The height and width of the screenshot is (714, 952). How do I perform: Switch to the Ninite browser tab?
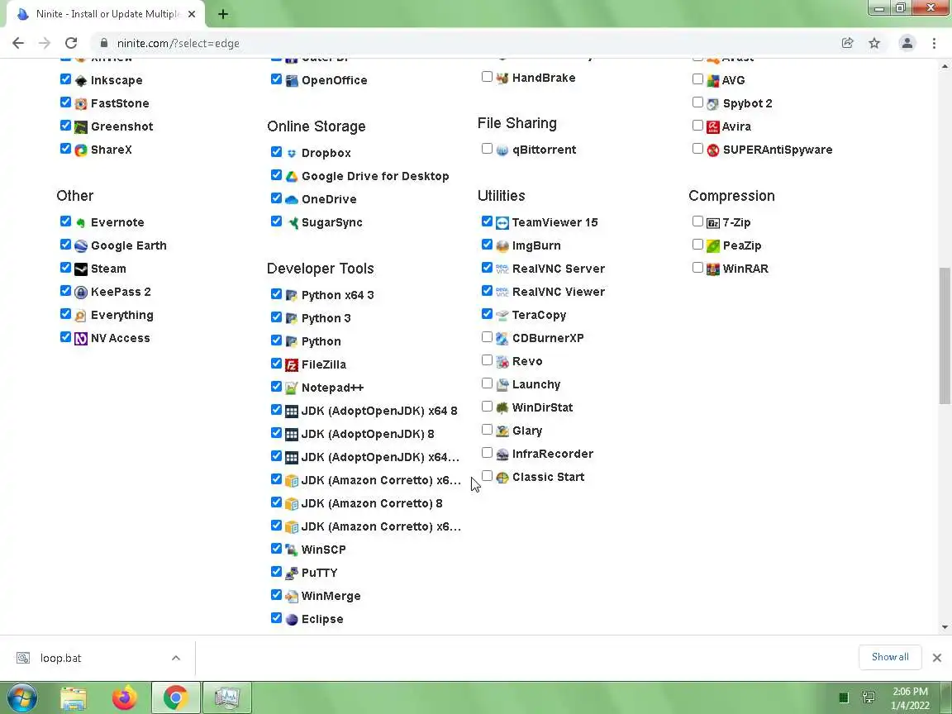coord(107,14)
